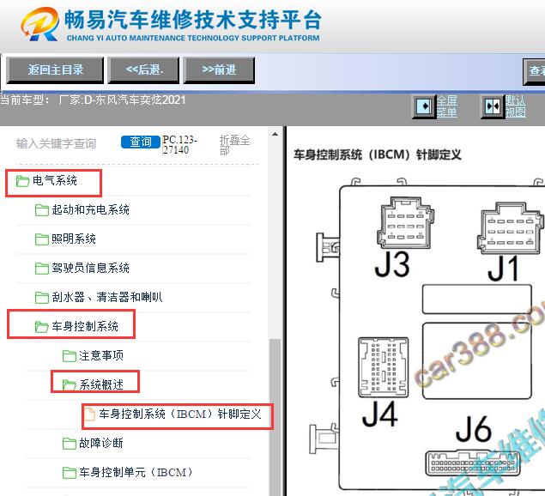Image resolution: width=545 pixels, height=496 pixels.
Task: Collapse the 车身控制系统 folder icon
Action: pyautogui.click(x=42, y=327)
